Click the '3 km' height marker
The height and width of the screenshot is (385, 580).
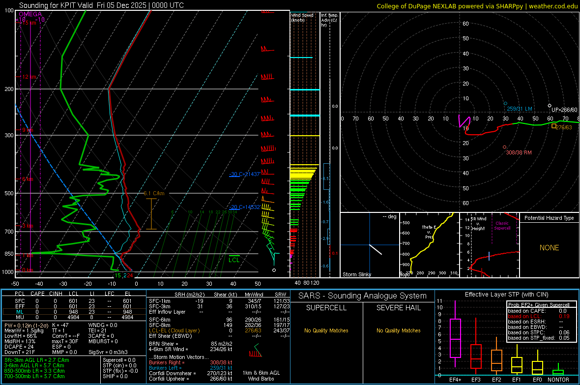point(28,226)
